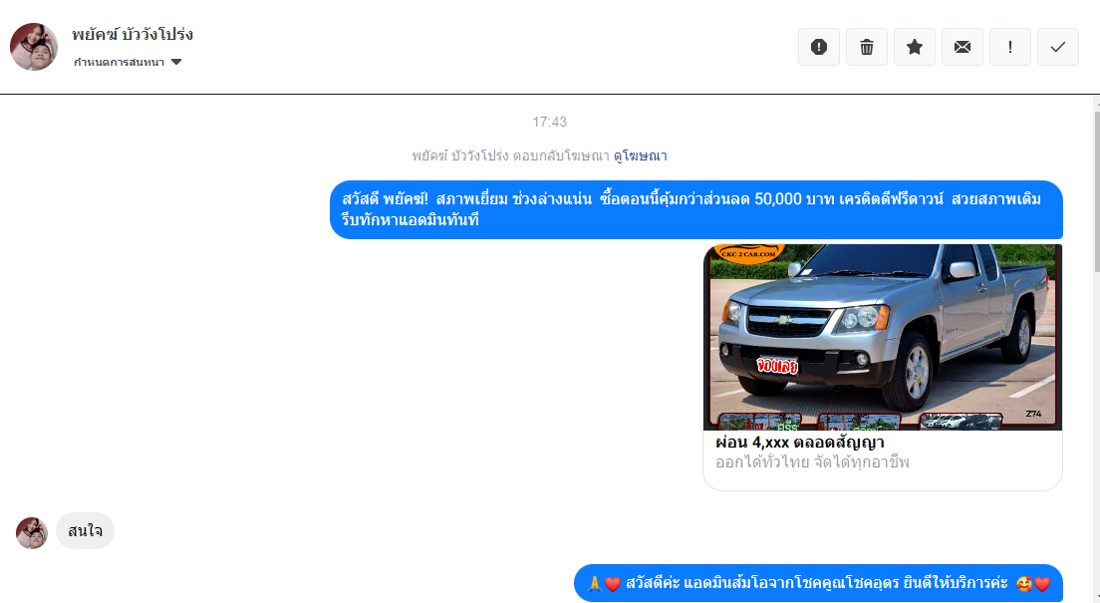1100x603 pixels.
Task: Open the ดูโฆษณา link
Action: 640,155
